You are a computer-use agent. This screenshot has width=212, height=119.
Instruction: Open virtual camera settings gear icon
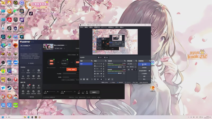click(149, 71)
